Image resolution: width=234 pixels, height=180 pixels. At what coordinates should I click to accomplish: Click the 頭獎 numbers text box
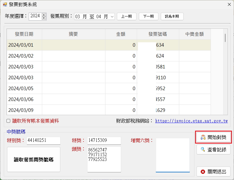[104, 159]
